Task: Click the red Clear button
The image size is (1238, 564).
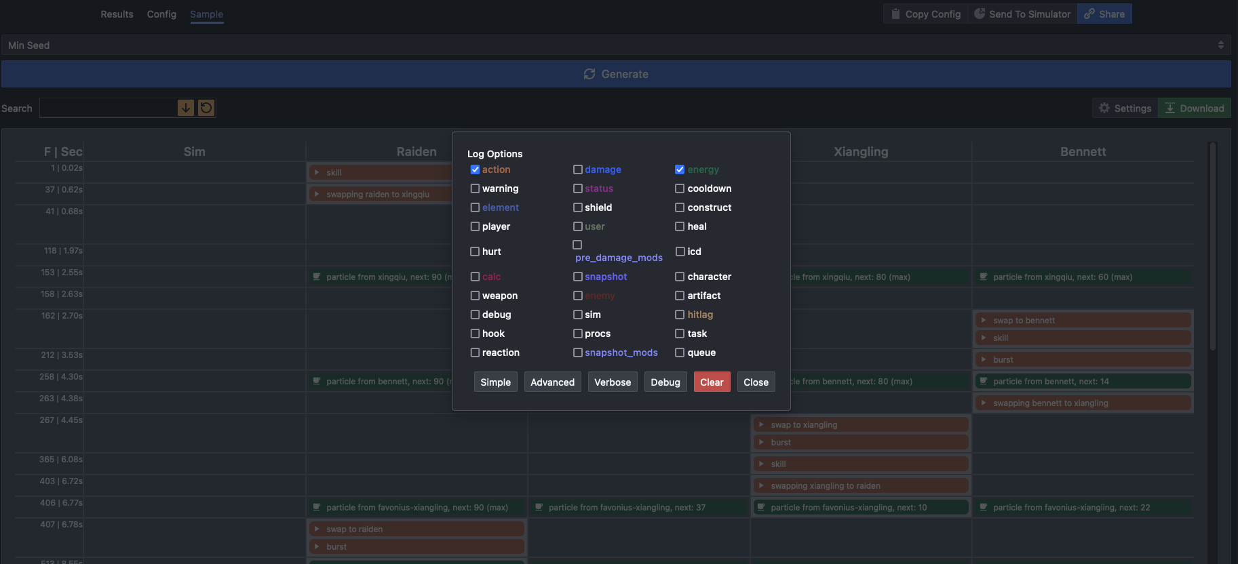Action: pyautogui.click(x=712, y=382)
